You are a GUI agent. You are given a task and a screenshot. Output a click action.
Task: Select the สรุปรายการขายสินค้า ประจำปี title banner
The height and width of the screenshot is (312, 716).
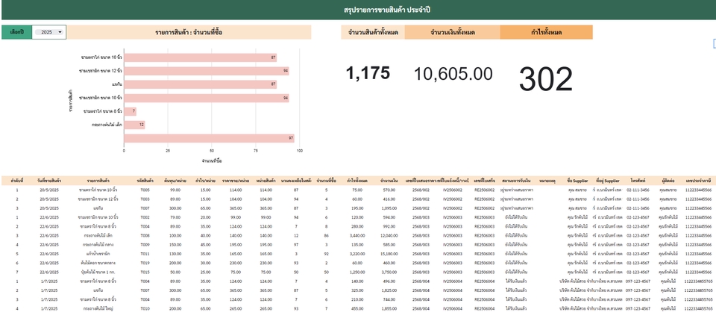click(x=358, y=10)
